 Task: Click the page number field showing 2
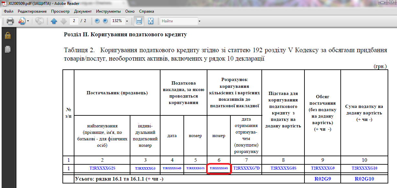pyautogui.click(x=74, y=21)
